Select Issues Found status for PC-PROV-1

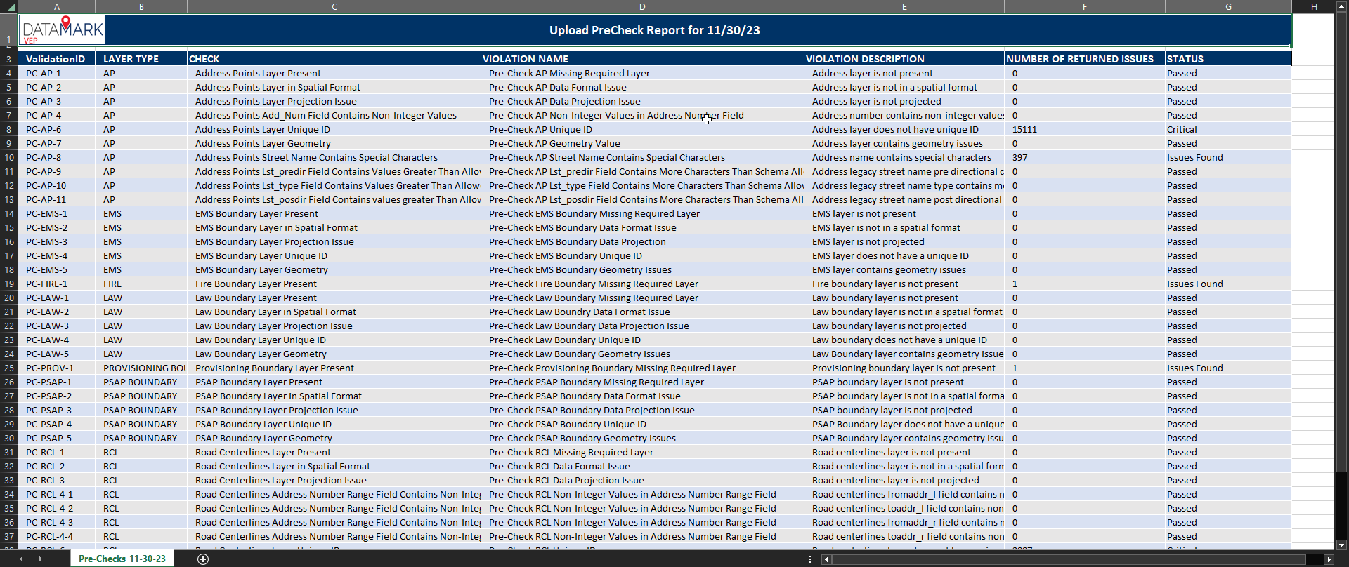pos(1228,368)
